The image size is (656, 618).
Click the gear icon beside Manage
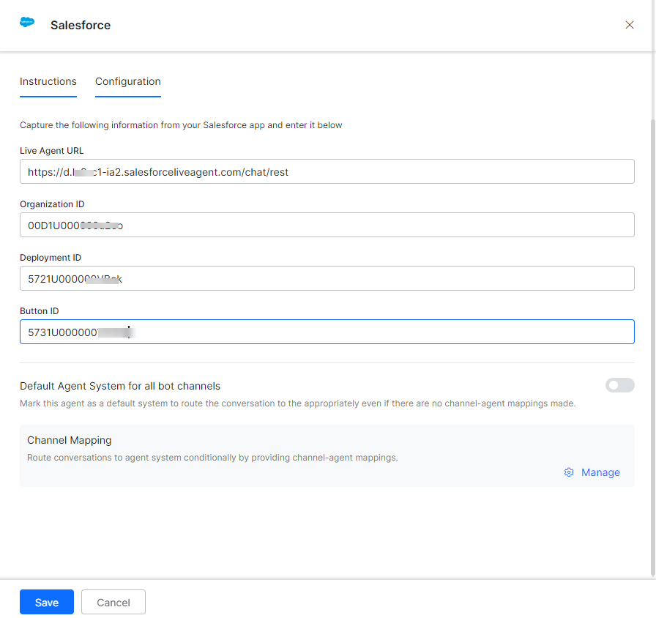click(x=569, y=472)
